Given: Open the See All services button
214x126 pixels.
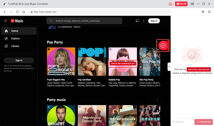Looking at the screenshot, I should click(x=181, y=4).
